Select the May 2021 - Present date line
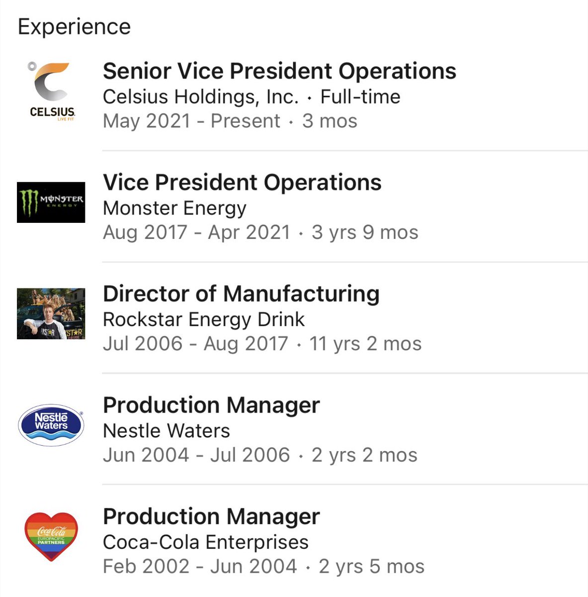 pos(230,121)
